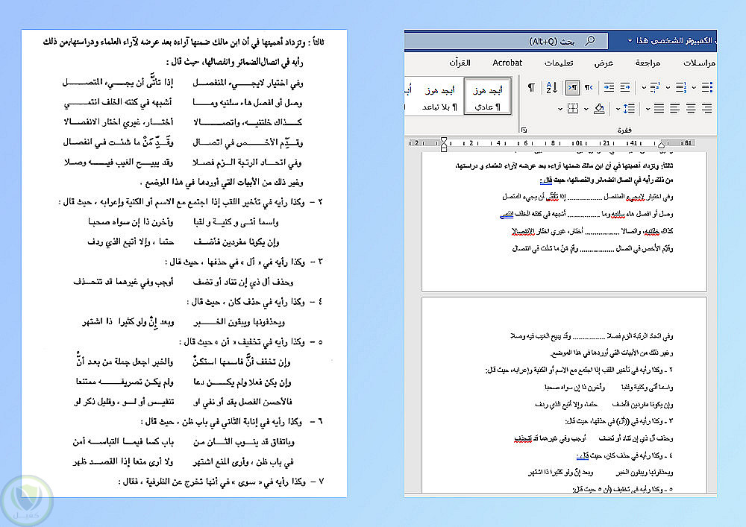This screenshot has width=746, height=527.
Task: Click line '٤ - وكذا رأيه في حذف كان' in Word
Action: 624,455
